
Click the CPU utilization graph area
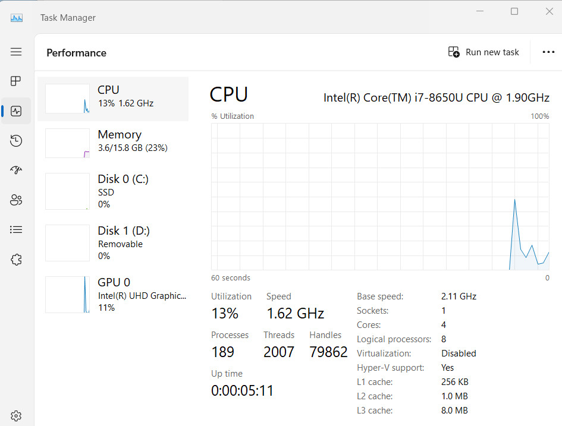[380, 197]
